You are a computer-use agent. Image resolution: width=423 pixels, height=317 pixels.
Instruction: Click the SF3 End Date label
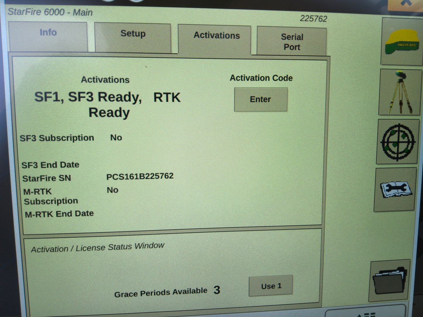tap(50, 165)
